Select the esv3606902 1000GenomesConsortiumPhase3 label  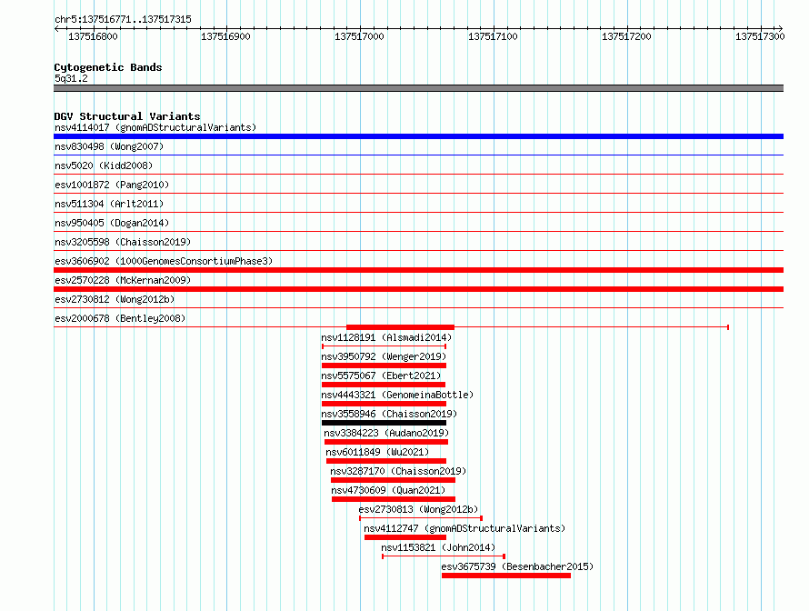click(x=164, y=261)
